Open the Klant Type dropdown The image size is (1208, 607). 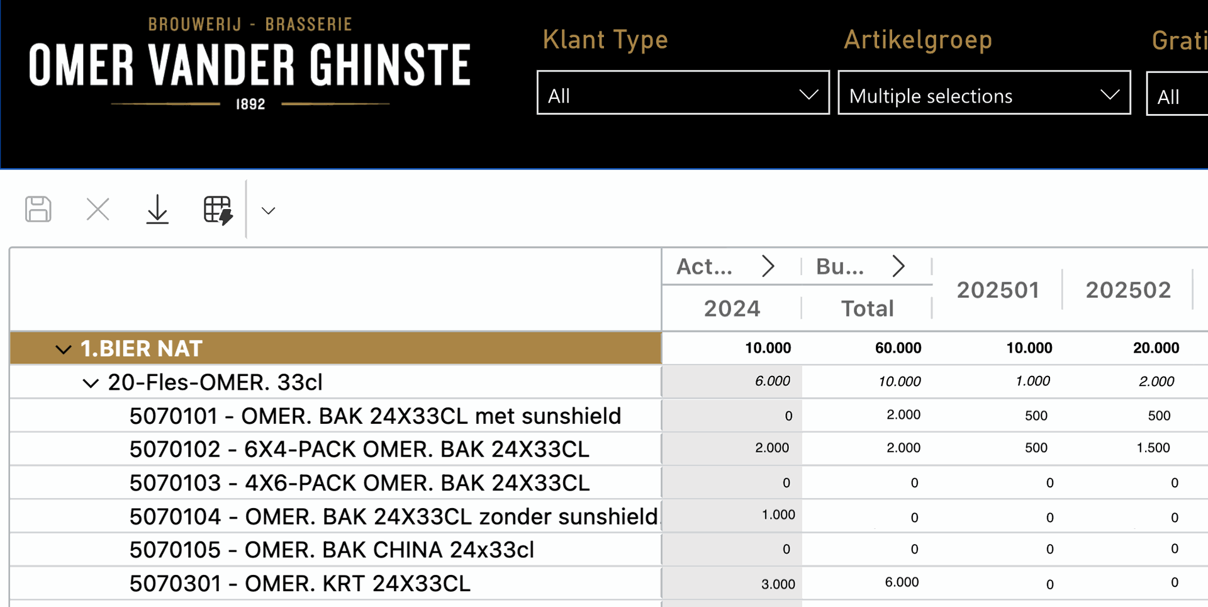683,93
